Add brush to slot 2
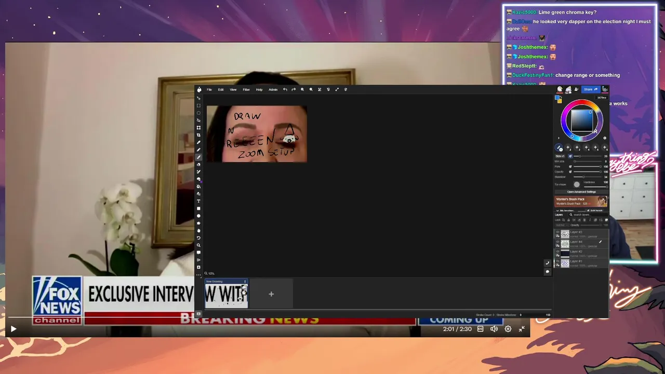The image size is (665, 374). (568, 148)
